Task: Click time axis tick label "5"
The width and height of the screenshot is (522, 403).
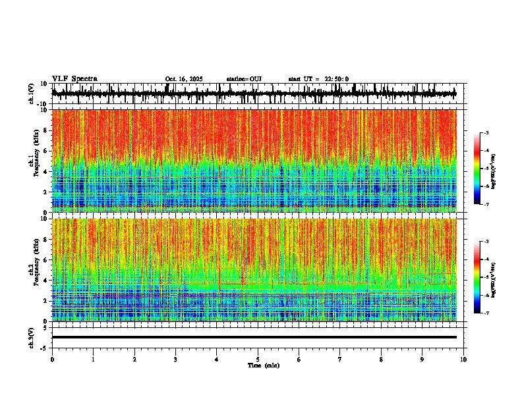Action: point(258,360)
